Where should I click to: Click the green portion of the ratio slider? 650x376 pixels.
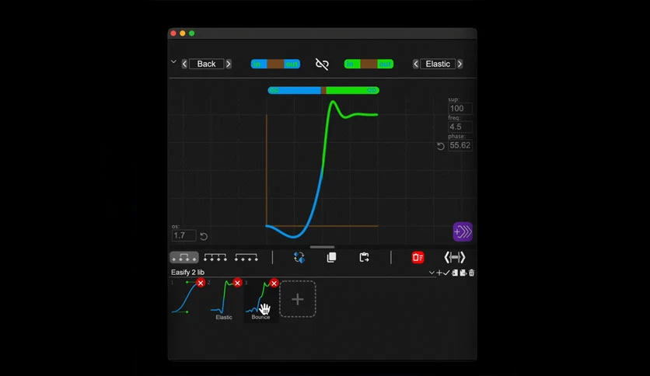point(352,90)
